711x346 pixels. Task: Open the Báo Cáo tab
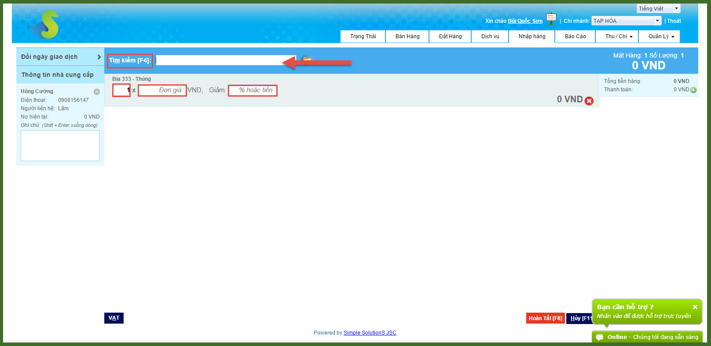click(x=575, y=36)
